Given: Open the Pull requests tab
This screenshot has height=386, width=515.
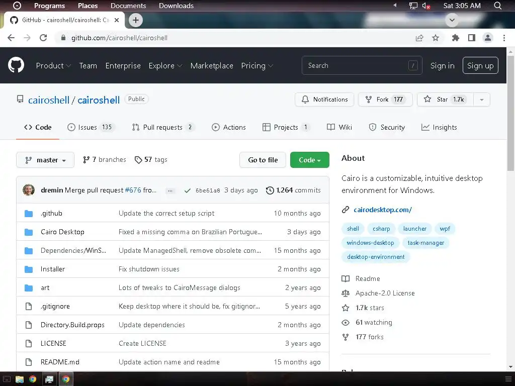Looking at the screenshot, I should [163, 127].
